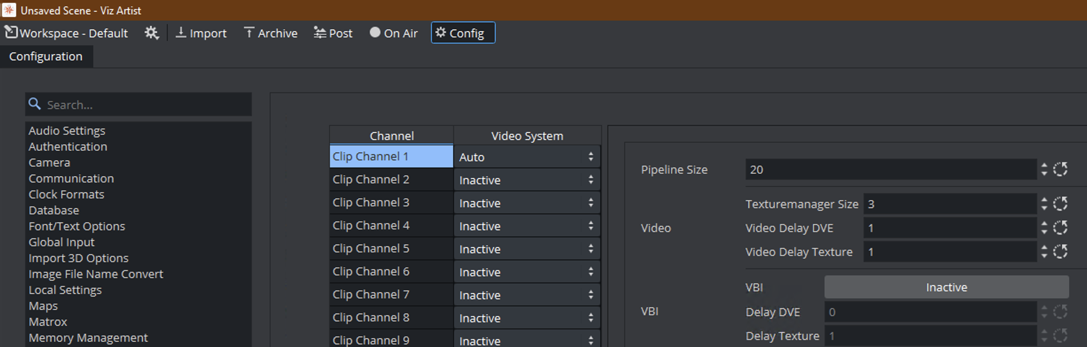Reset Texturemanager Size with circular arrow
Image resolution: width=1087 pixels, height=347 pixels.
[x=1060, y=204]
